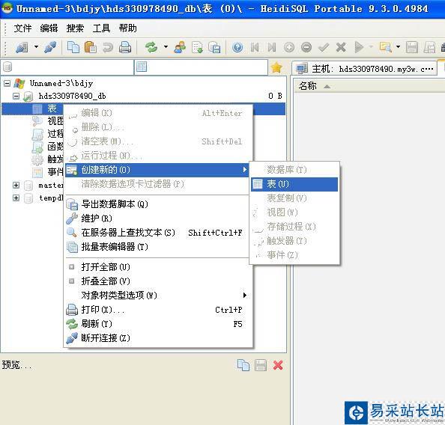Viewport: 445px width, 425px height.
Task: Click the insert row plus icon
Action: pos(289,47)
